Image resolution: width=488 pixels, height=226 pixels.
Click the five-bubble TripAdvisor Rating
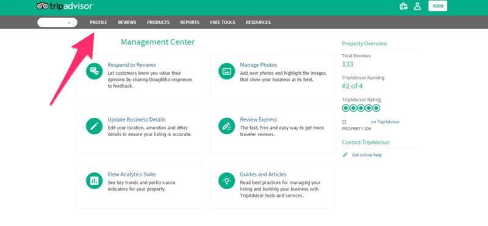coord(361,108)
